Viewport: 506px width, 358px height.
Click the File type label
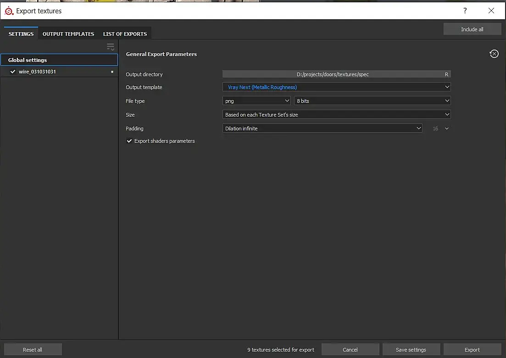135,101
